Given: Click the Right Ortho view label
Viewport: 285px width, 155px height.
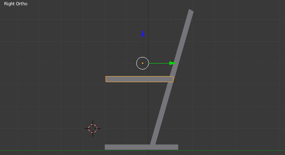Looking at the screenshot, I should (x=16, y=4).
